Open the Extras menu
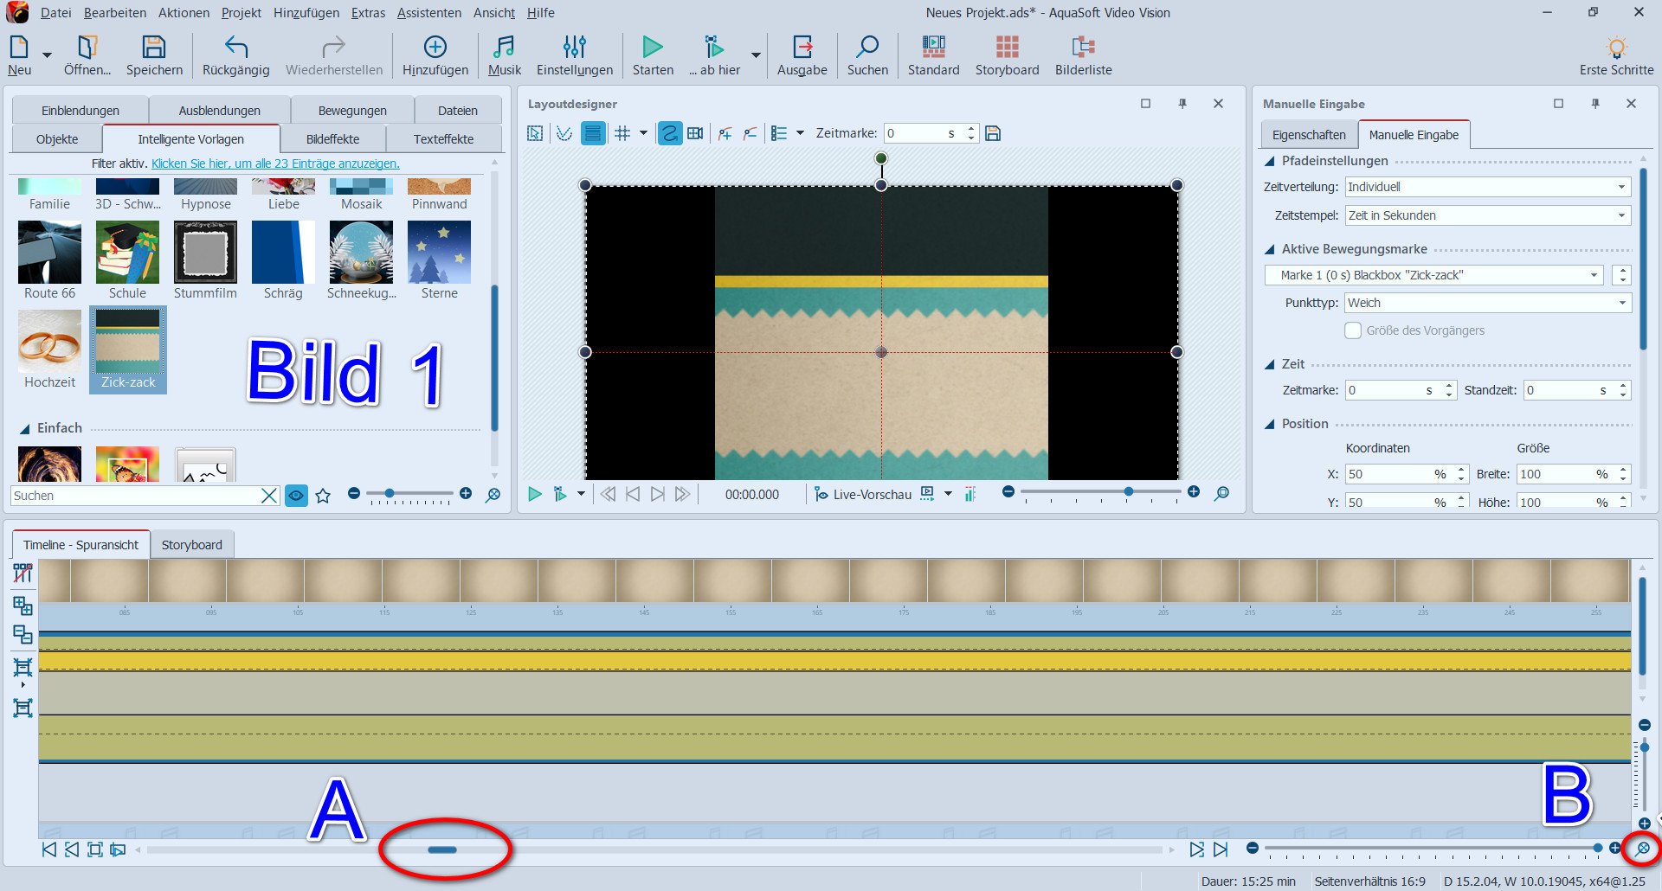1662x891 pixels. 368,13
